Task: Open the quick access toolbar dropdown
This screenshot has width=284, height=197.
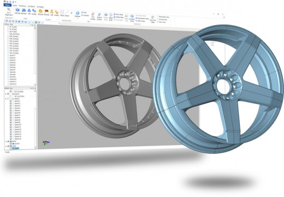Action: [x=15, y=2]
